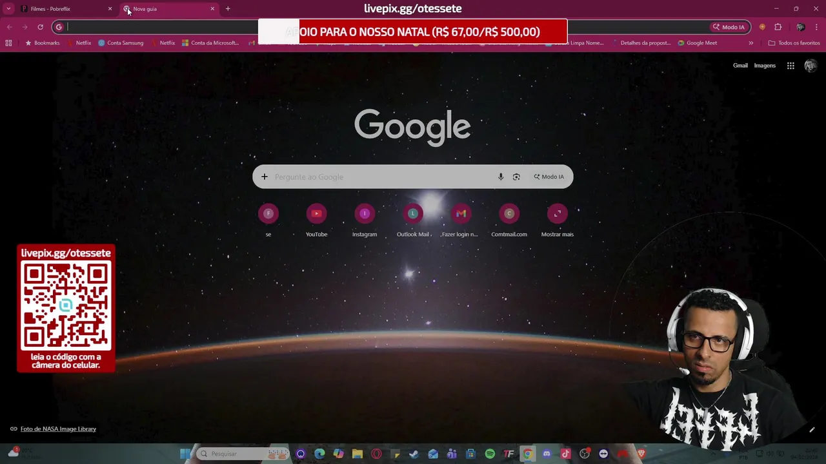Click the taskbar Pesquisar search box

tap(243, 454)
